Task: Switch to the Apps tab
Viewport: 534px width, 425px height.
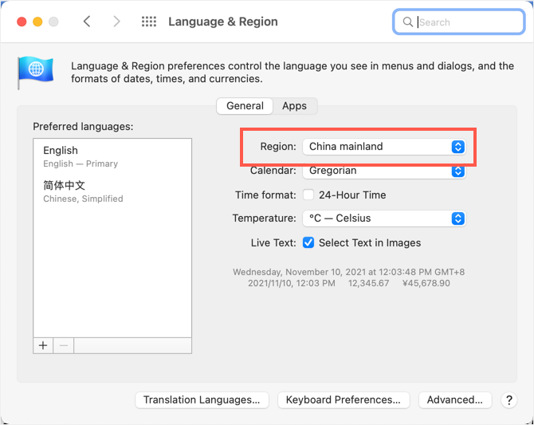Action: pos(294,106)
